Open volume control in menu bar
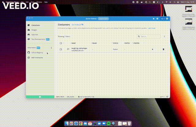 [x=170, y=2]
